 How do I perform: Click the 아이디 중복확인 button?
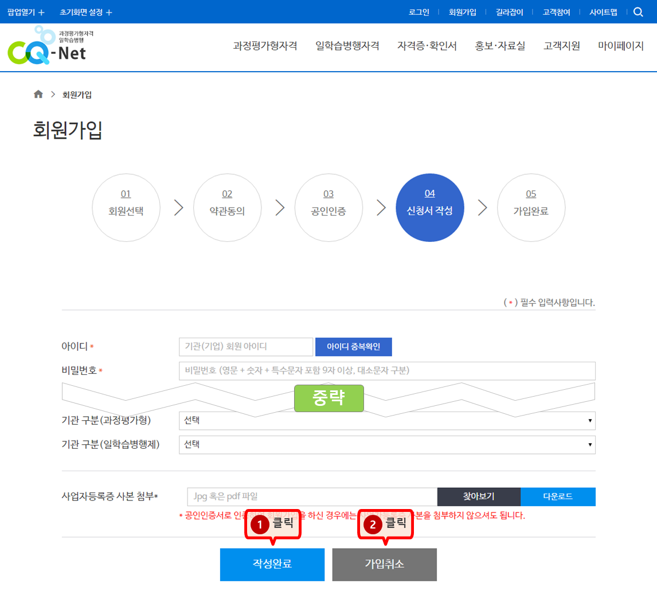coord(354,347)
